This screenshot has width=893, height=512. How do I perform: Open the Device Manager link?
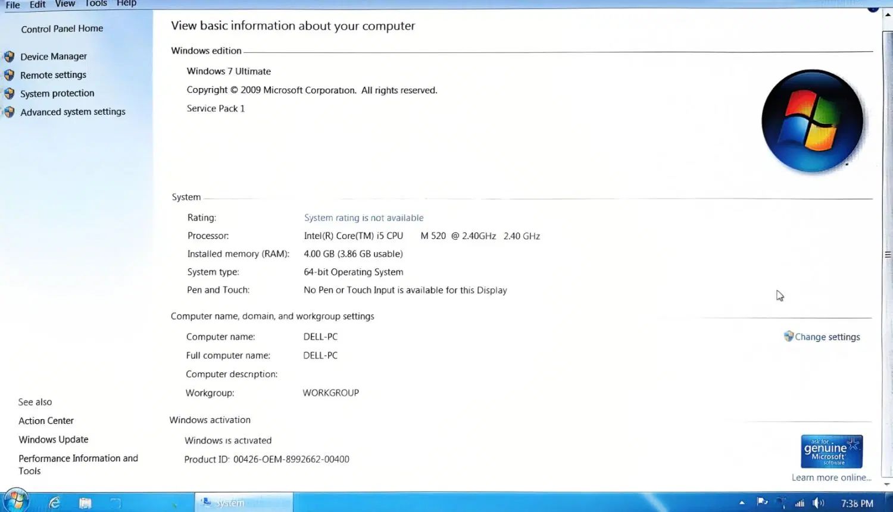[54, 56]
